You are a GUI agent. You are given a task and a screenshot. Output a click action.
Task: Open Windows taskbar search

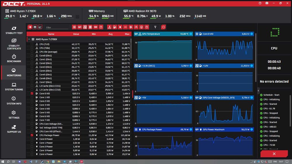click(8, 162)
